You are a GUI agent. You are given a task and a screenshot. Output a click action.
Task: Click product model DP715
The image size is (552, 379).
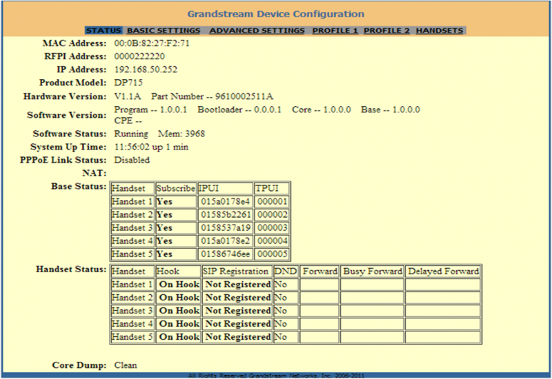click(128, 83)
